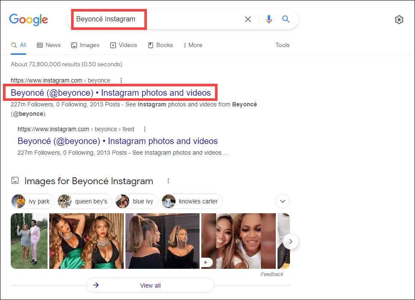Start voice search with the microphone icon
Viewport: 415px width, 300px height.
pos(269,19)
